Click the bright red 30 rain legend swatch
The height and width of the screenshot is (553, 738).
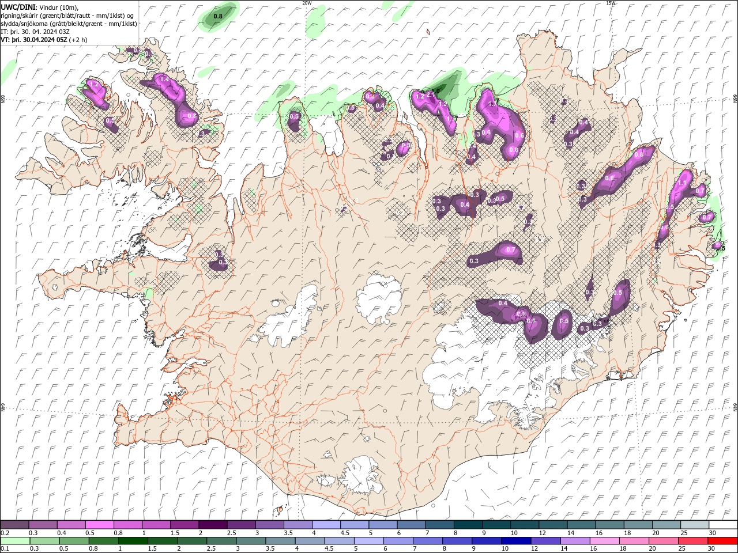pos(722,540)
